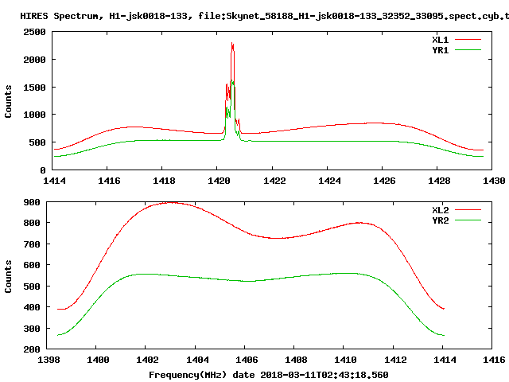Select the green line sample beside YR2
Image resolution: width=509 pixels, height=382 pixels.
468,220
